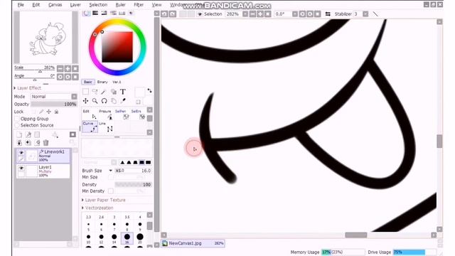Click the Redo button in toolbar
The width and height of the screenshot is (455, 256).
pos(173,14)
